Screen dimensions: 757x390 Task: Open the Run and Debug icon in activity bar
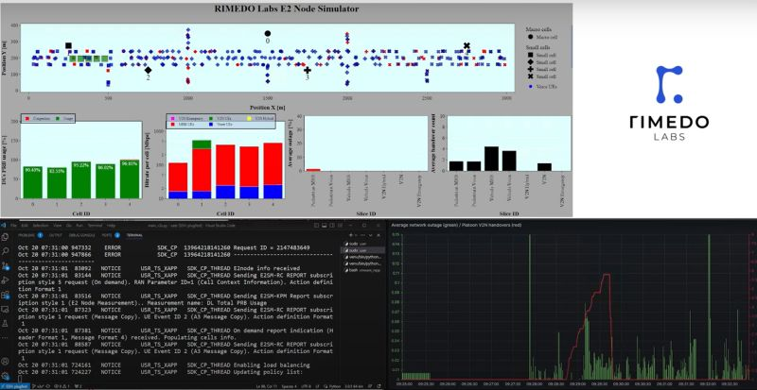5,280
